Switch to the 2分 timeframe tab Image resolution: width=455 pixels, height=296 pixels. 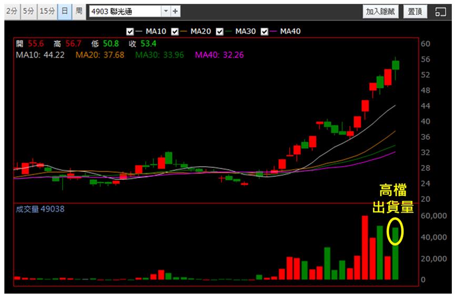pyautogui.click(x=12, y=12)
